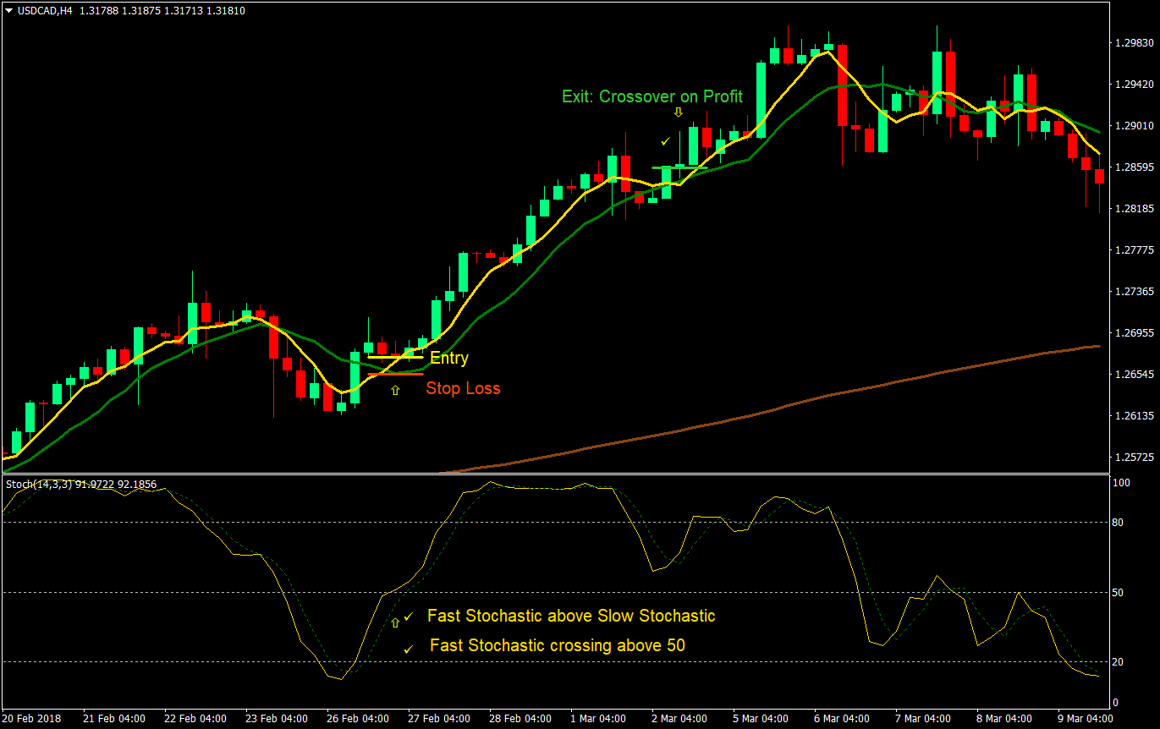The height and width of the screenshot is (729, 1160).
Task: Click the horizontal Entry price marker line
Action: tap(396, 356)
